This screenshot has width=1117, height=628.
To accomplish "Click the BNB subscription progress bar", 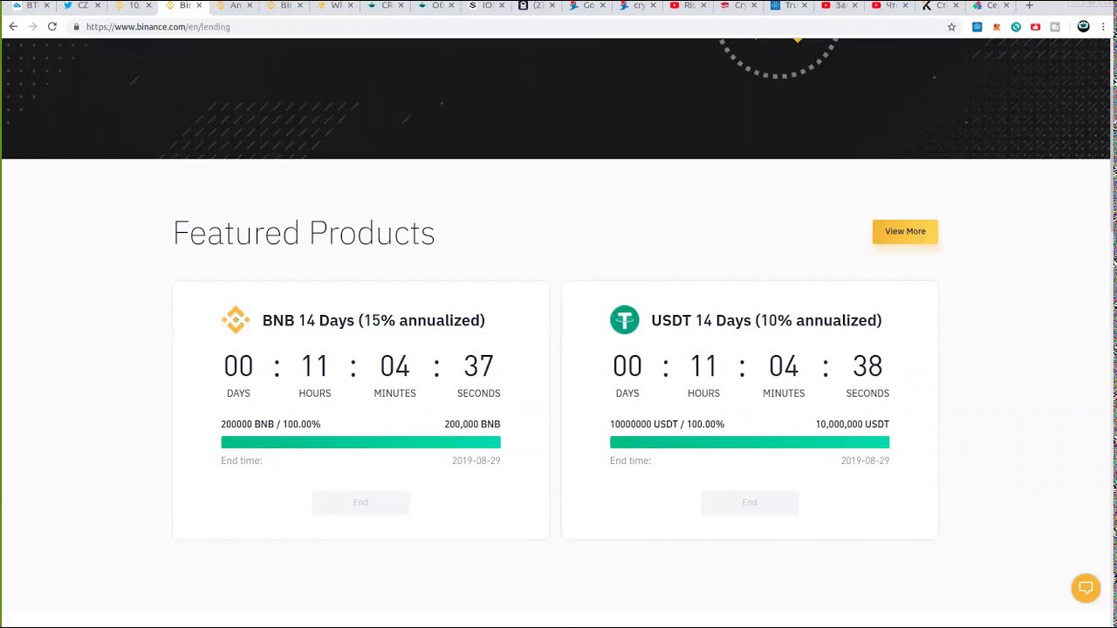I will tap(360, 442).
